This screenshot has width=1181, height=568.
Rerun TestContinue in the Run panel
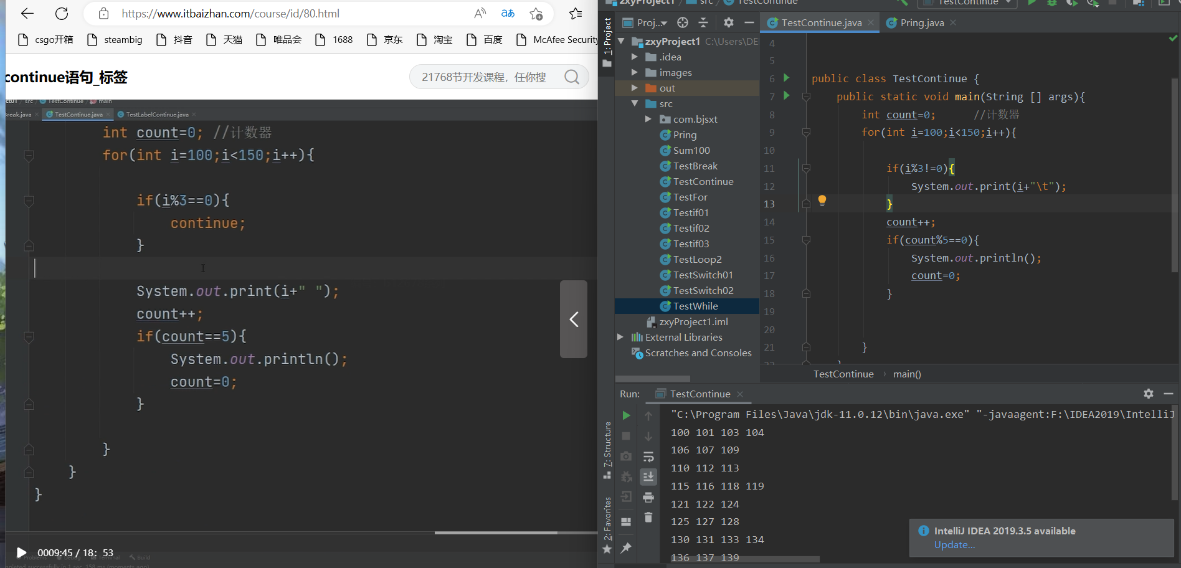click(x=626, y=416)
